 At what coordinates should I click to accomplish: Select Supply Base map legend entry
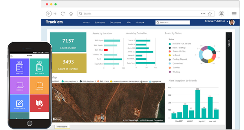[x=155, y=81]
